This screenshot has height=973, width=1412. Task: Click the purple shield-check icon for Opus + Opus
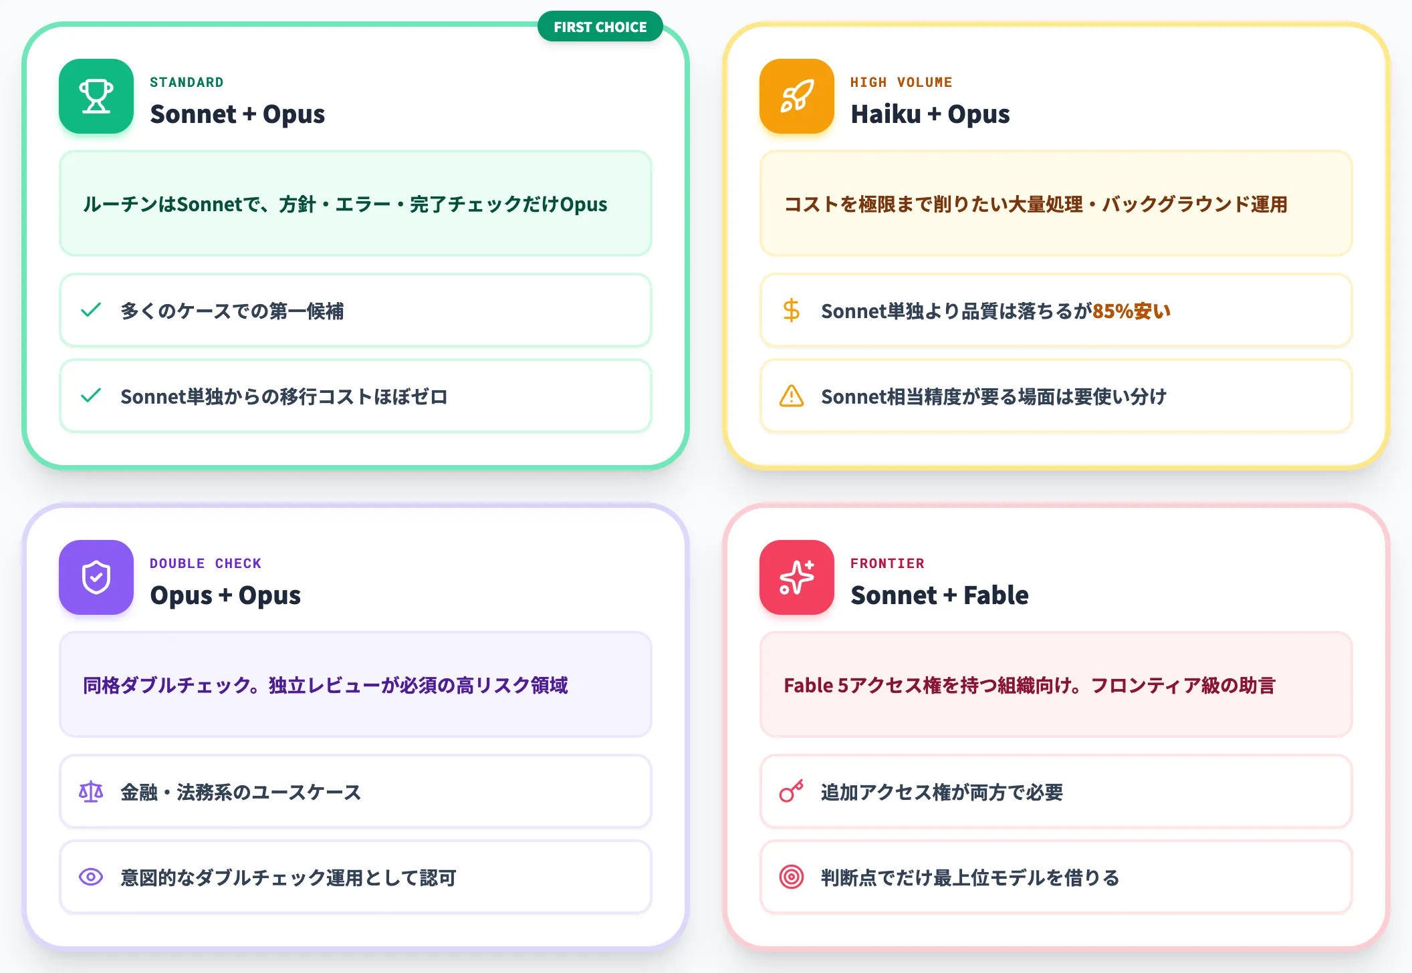96,577
